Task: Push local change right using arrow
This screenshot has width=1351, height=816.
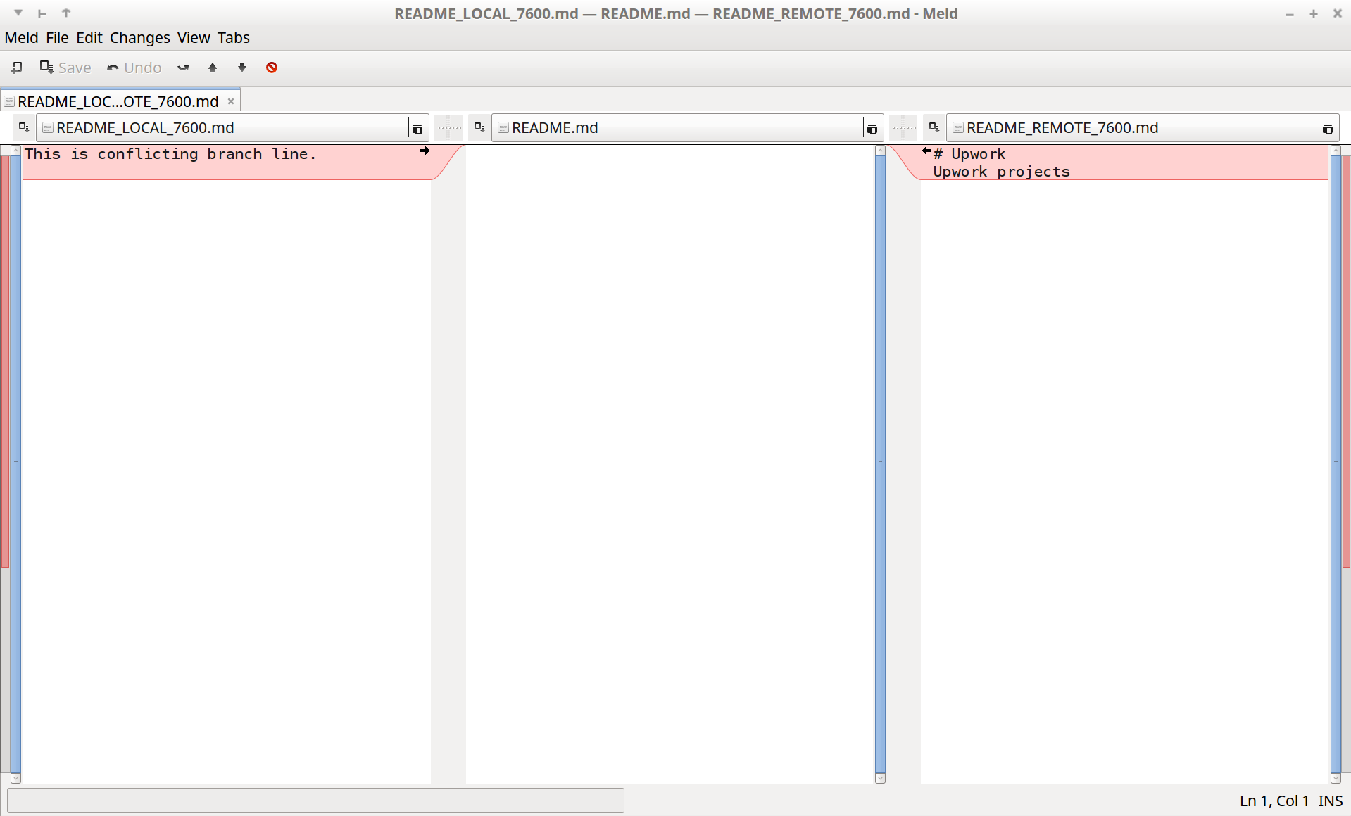Action: (x=425, y=151)
